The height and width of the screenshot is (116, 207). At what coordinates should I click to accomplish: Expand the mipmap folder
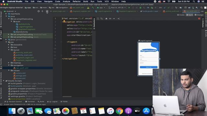[9, 63]
